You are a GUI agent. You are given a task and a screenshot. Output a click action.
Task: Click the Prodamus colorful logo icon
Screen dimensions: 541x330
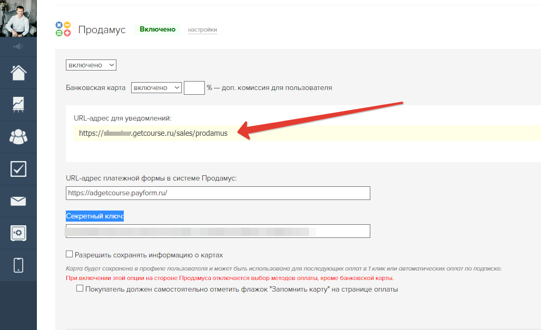pos(63,29)
